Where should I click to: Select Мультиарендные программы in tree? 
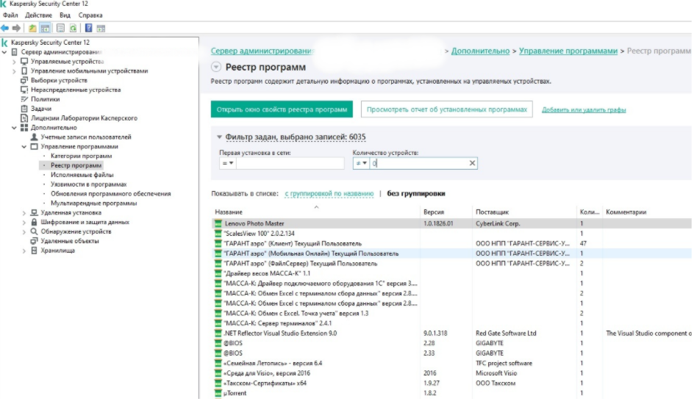pos(94,203)
